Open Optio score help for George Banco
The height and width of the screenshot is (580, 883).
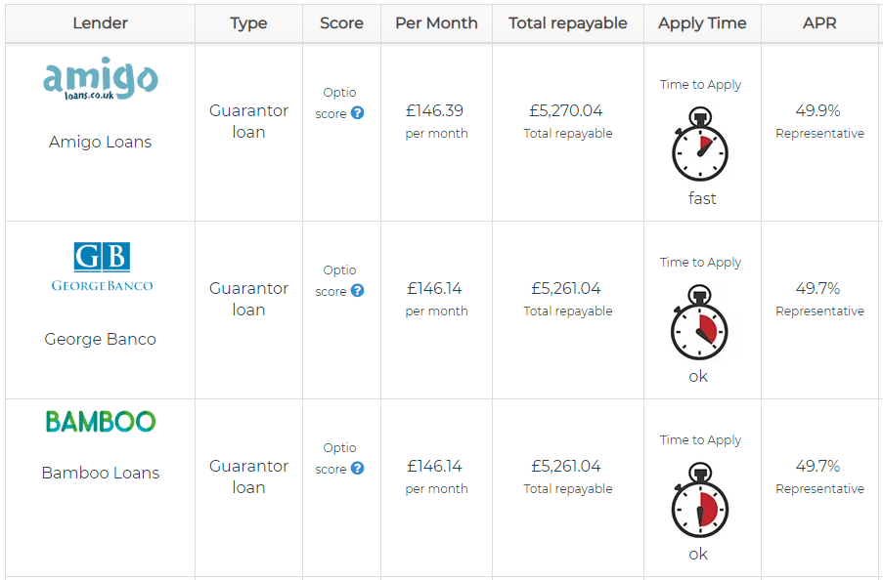358,291
